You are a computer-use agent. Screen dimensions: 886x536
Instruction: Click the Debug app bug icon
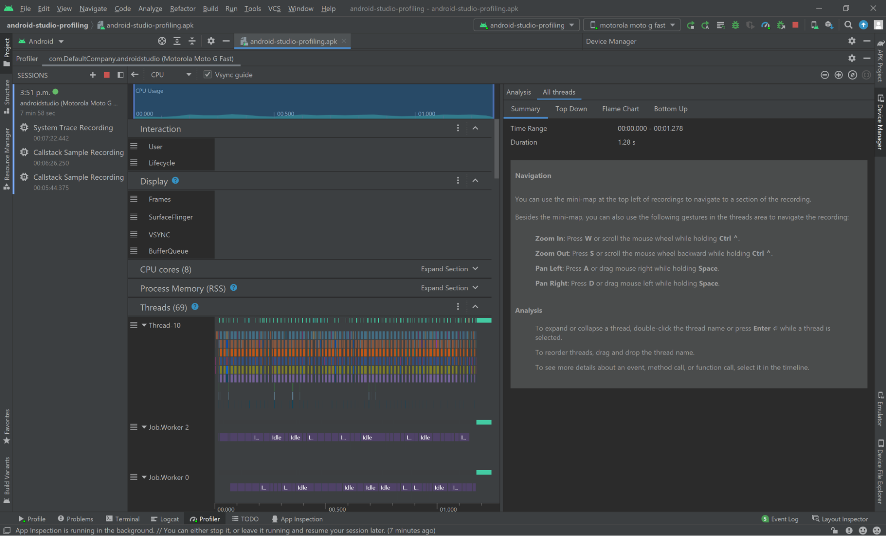click(x=735, y=25)
